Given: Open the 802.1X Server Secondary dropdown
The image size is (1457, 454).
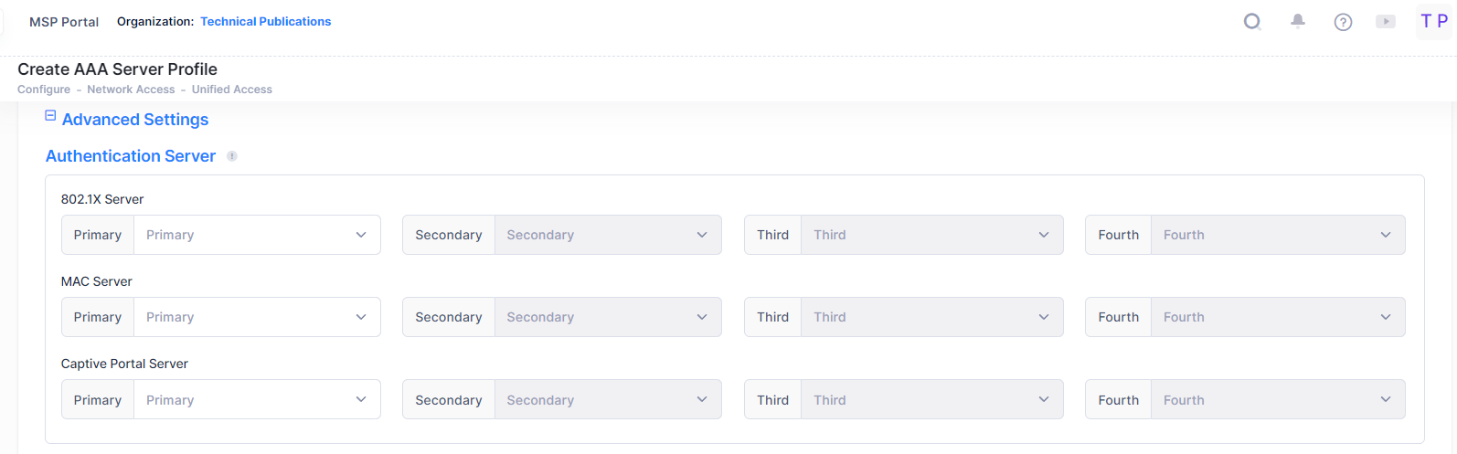Looking at the screenshot, I should [x=607, y=235].
